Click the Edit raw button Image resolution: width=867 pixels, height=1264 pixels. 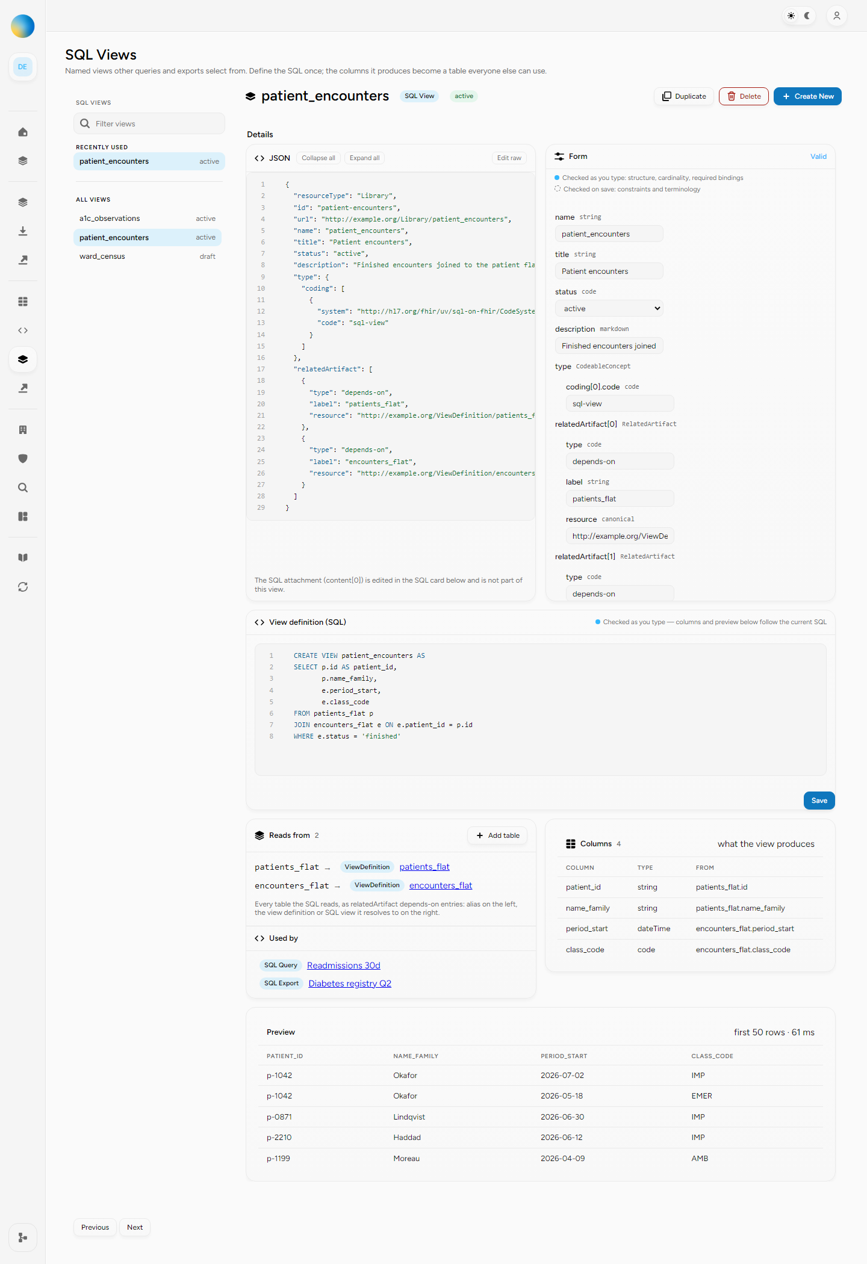pos(509,158)
